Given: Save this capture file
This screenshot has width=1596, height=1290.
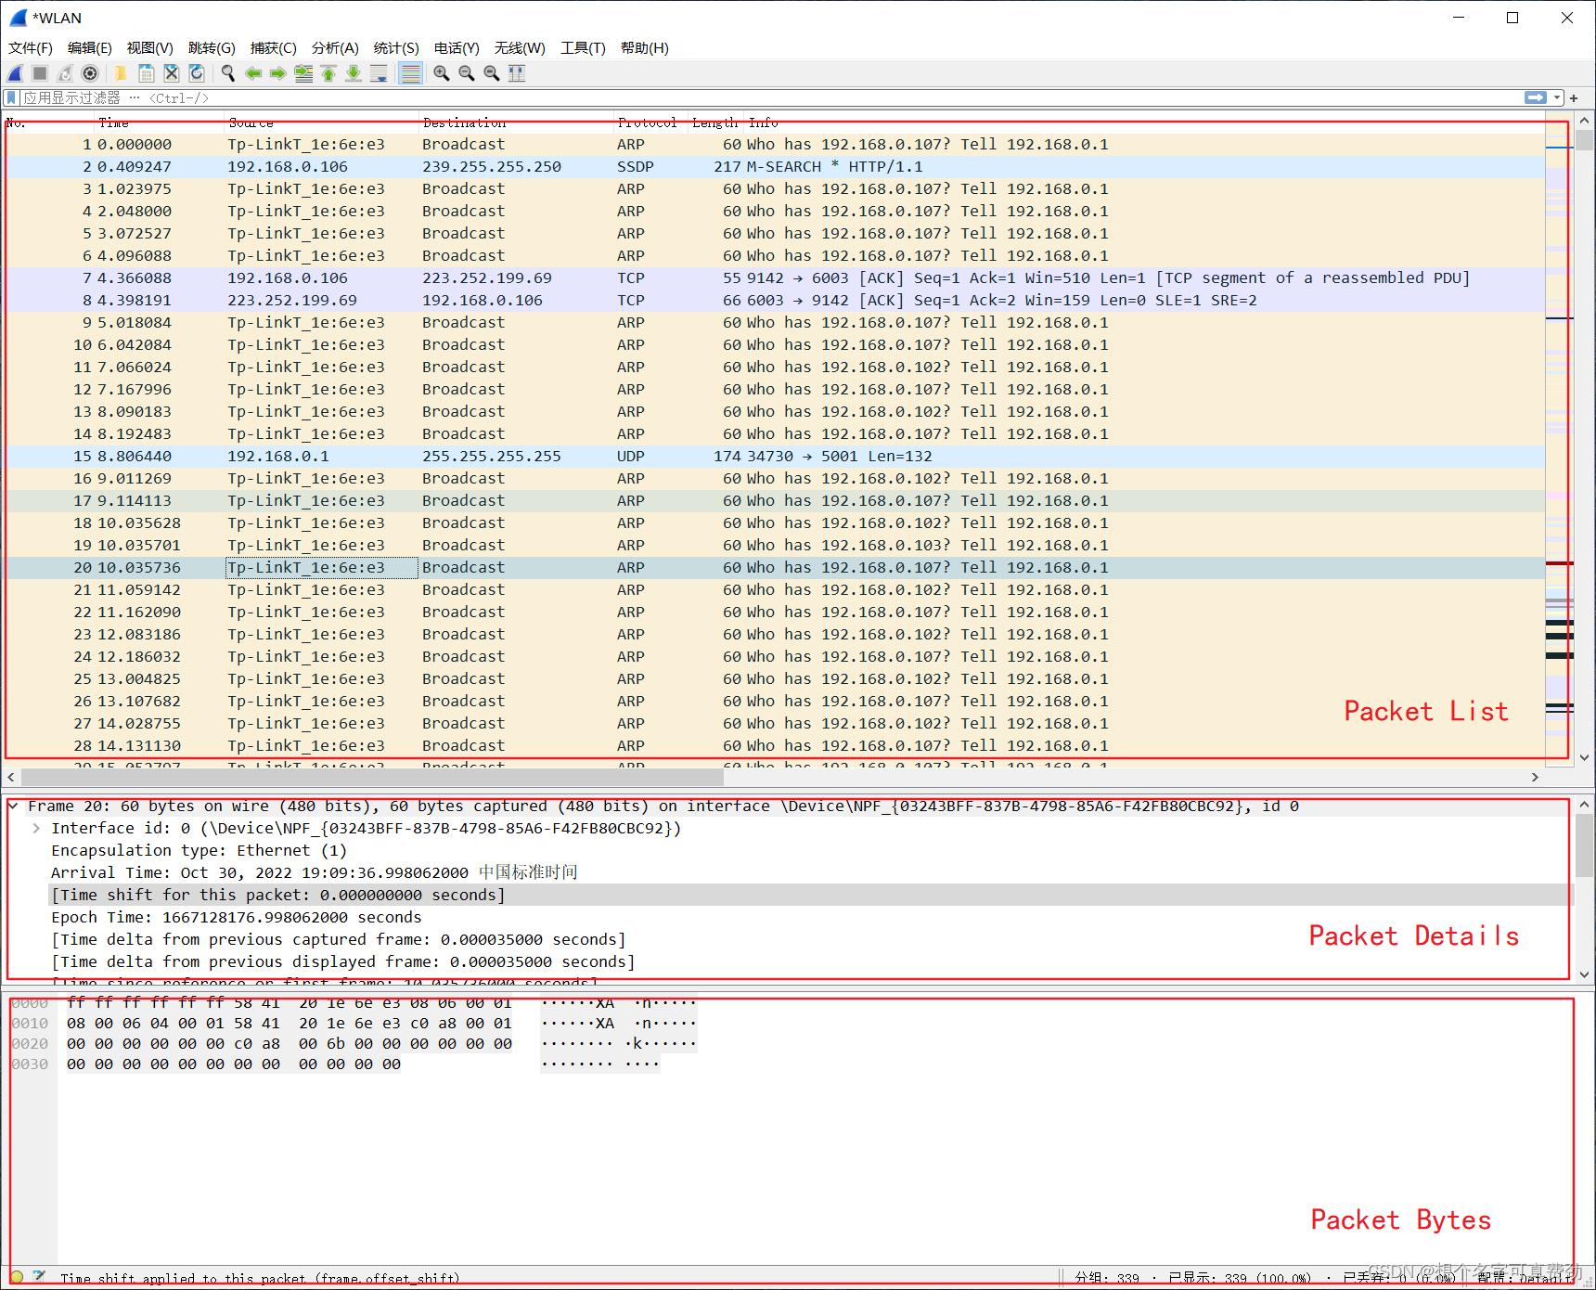Looking at the screenshot, I should click(146, 73).
